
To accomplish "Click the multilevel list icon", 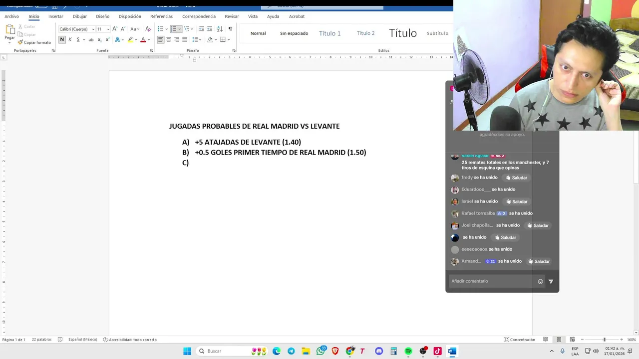I will [187, 29].
